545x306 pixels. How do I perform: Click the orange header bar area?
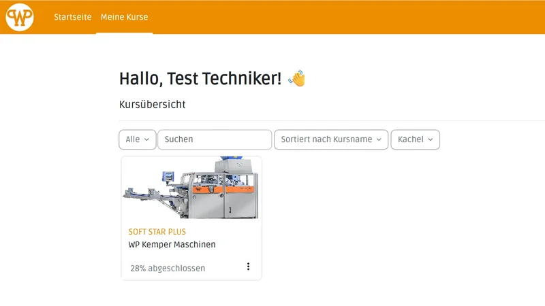(x=347, y=17)
